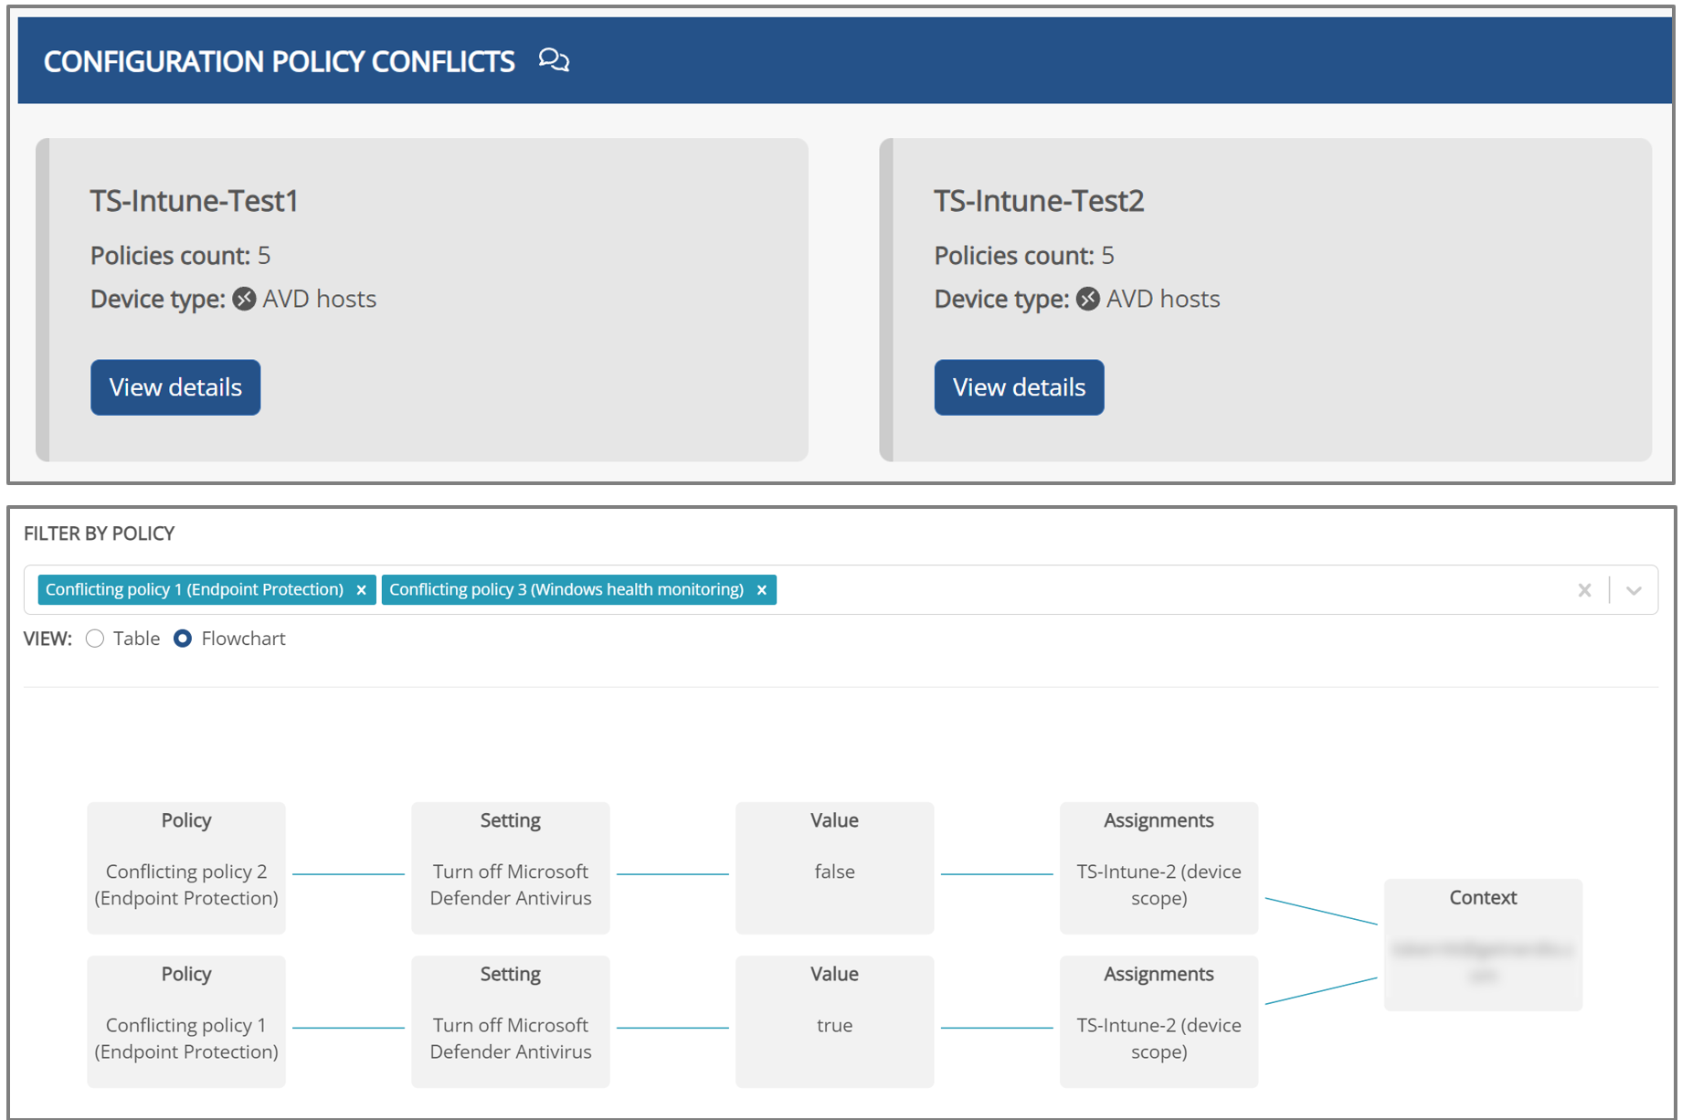Click the Conflicting policy 1 flowchart node

click(x=186, y=1021)
